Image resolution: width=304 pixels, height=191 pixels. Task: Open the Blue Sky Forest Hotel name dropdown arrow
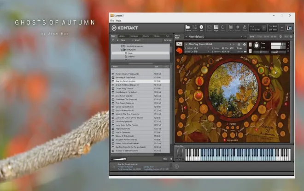point(187,44)
